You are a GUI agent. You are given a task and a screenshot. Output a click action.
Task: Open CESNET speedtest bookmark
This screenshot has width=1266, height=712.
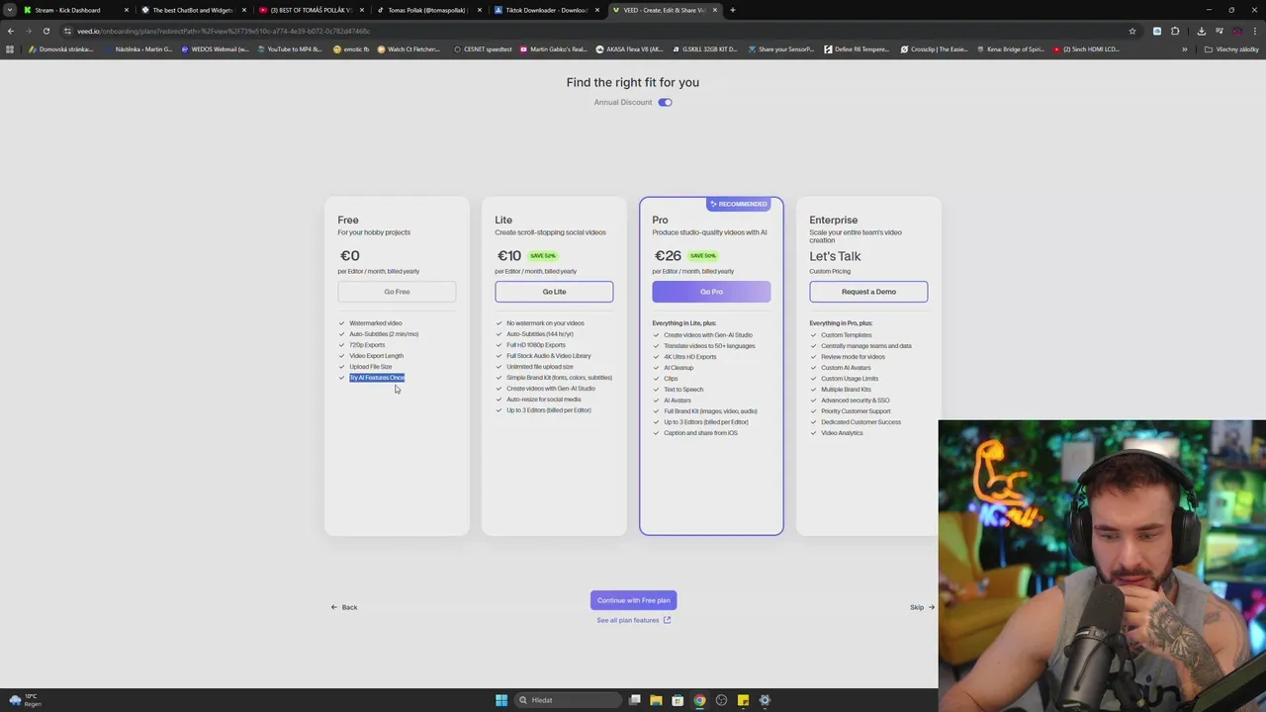point(483,49)
